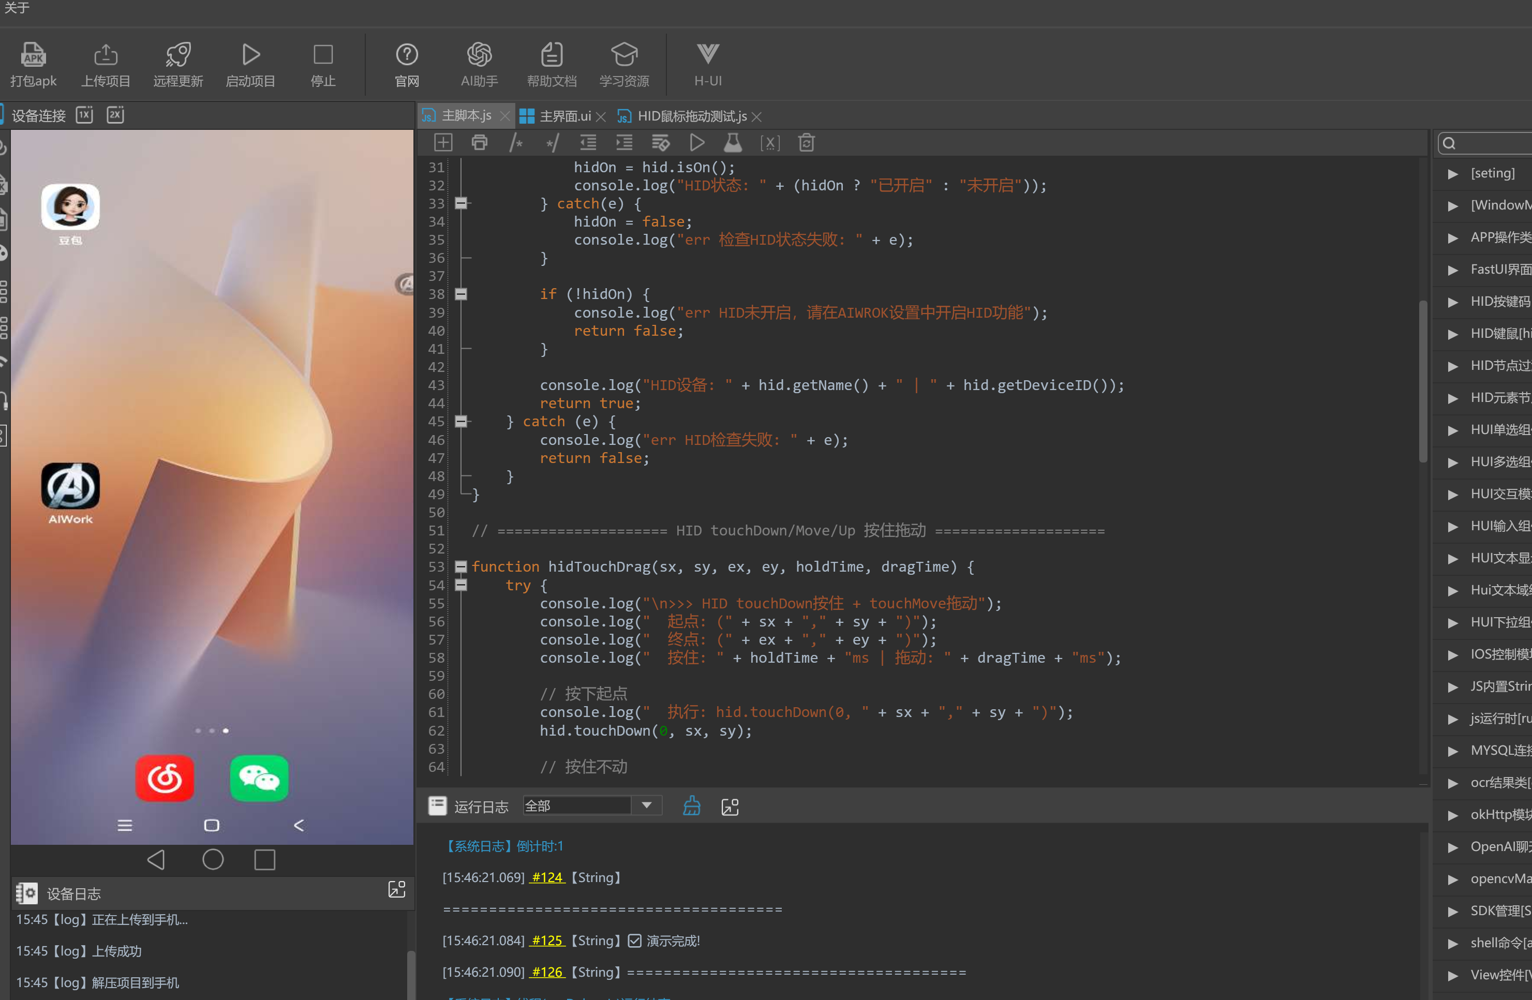
Task: Expand the MYSQL连接 tree node
Action: click(1452, 752)
